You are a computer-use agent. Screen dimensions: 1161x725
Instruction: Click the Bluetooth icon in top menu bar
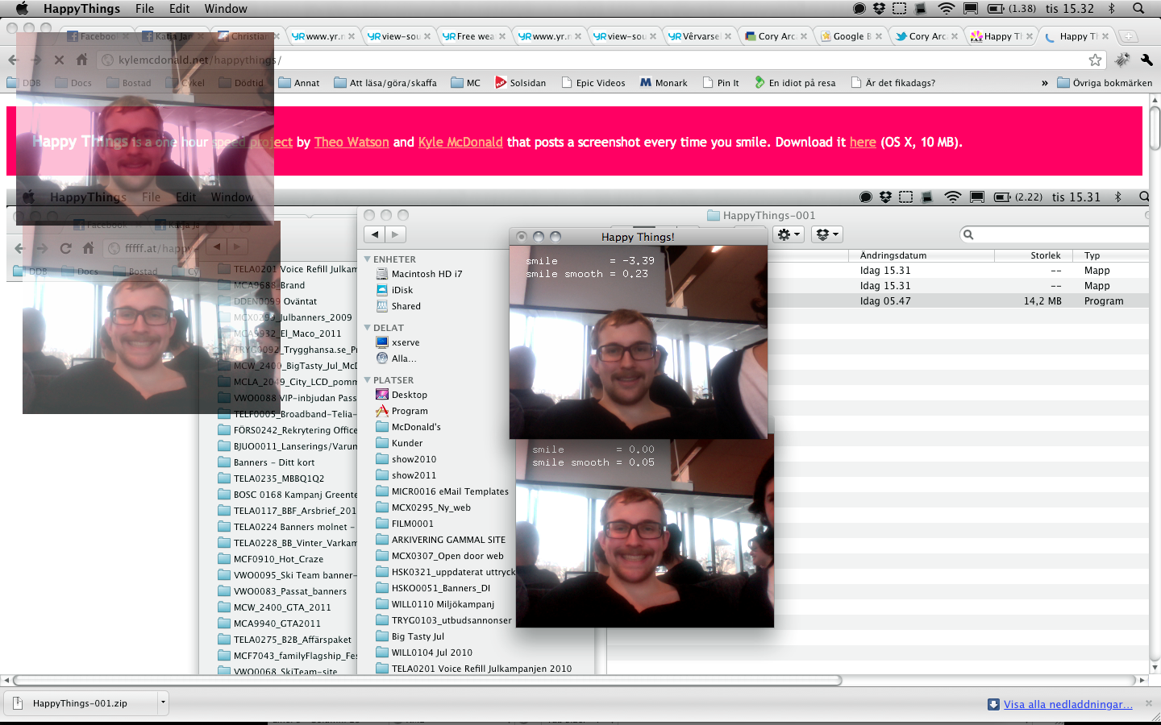pos(1112,9)
